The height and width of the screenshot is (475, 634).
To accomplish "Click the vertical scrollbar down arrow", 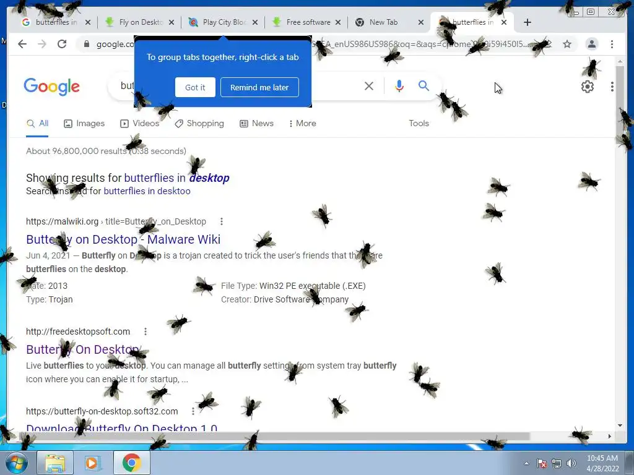I will click(x=620, y=426).
